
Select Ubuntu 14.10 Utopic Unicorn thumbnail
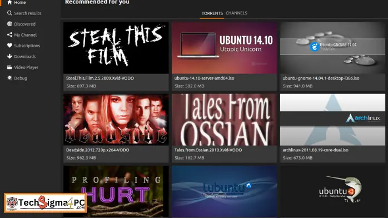pos(224,48)
